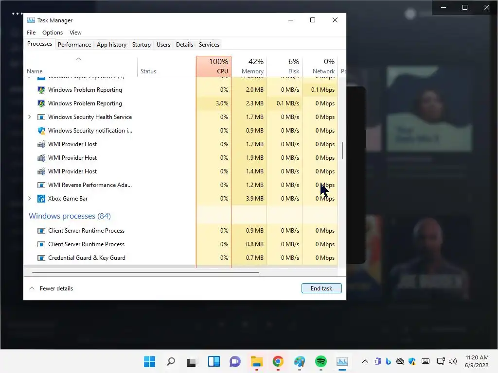The width and height of the screenshot is (498, 373).
Task: Click the End task button
Action: pyautogui.click(x=321, y=288)
